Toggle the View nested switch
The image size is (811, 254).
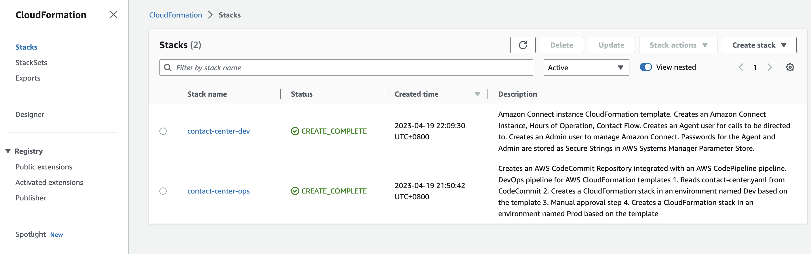(646, 67)
